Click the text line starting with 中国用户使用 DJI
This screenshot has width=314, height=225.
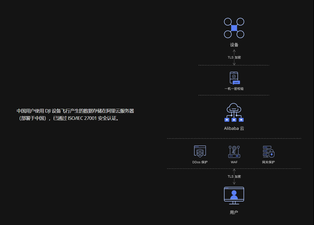pos(75,111)
